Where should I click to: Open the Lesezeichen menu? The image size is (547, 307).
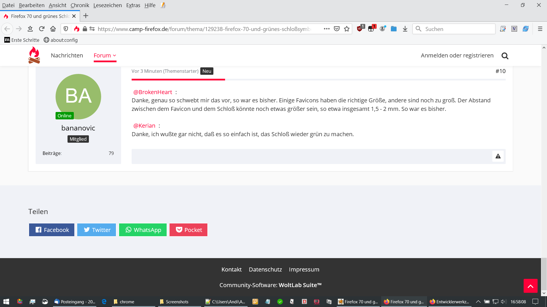pos(107,5)
